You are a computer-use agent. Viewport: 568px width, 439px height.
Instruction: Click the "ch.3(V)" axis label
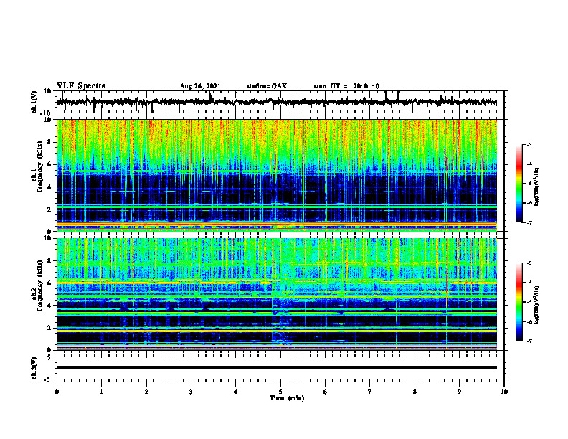coord(34,368)
